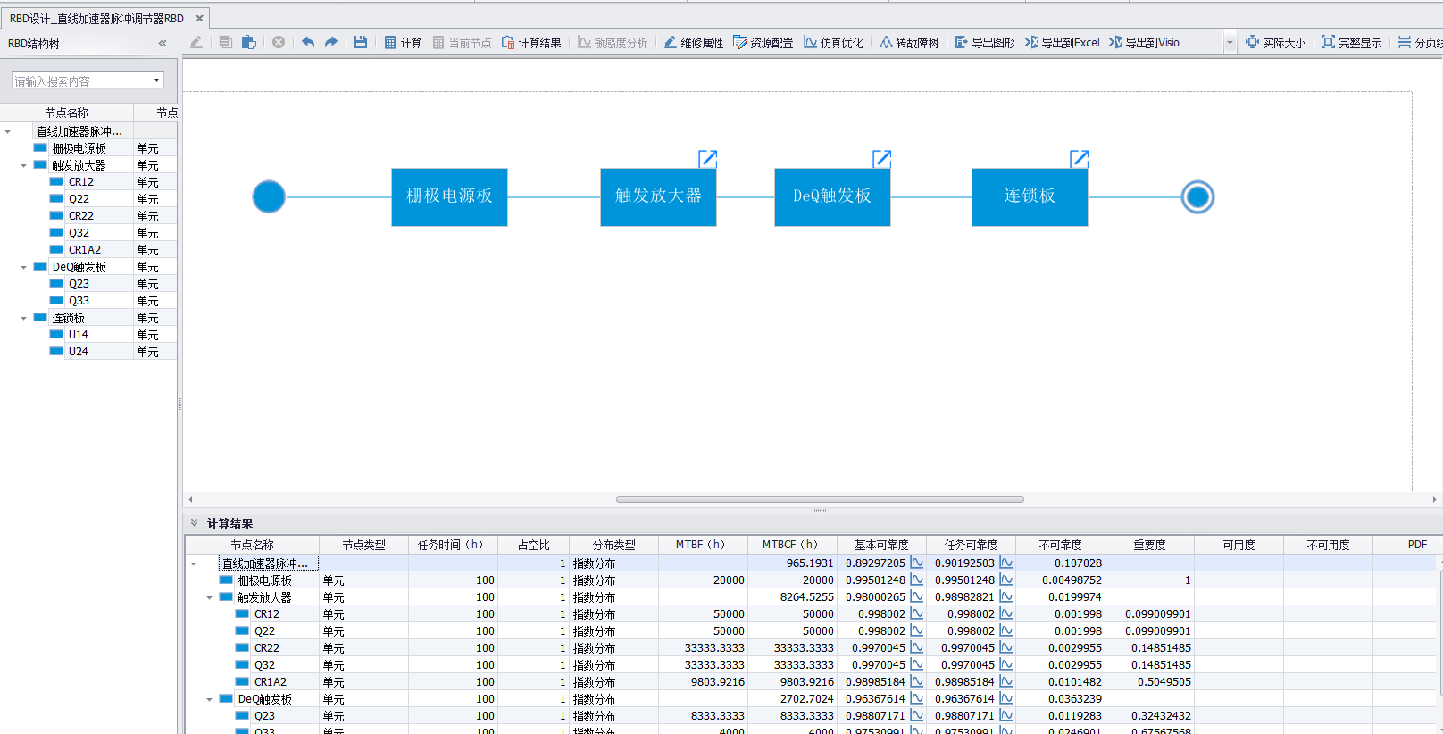Image resolution: width=1443 pixels, height=734 pixels.
Task: Open mission reliability chart for root row
Action: [1005, 563]
